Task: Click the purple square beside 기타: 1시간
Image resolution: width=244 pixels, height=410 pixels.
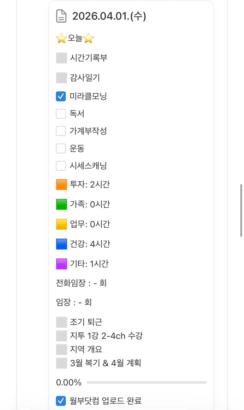Action: [x=61, y=264]
